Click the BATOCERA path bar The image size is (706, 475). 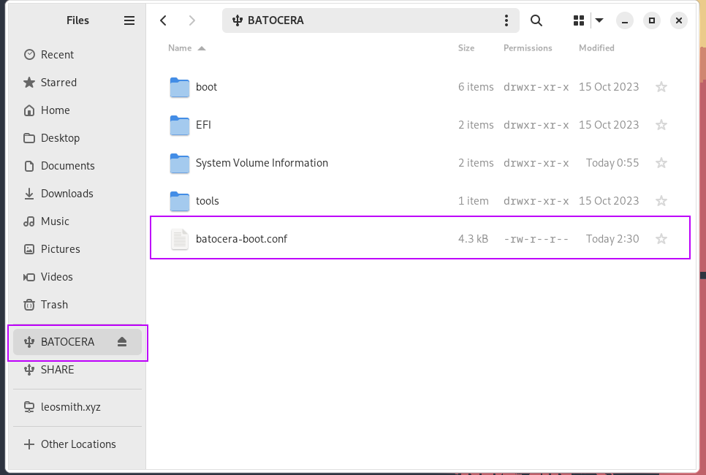point(365,20)
